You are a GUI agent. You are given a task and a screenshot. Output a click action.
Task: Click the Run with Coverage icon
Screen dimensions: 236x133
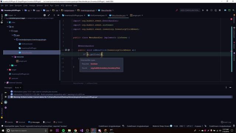[211, 10]
